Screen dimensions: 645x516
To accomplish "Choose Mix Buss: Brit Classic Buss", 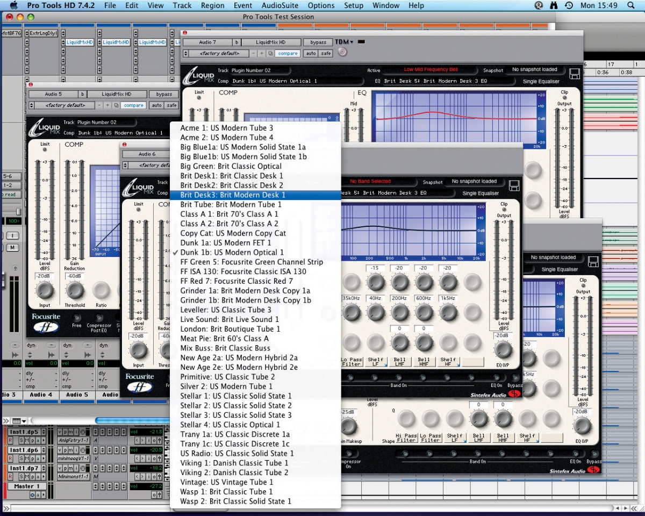I will pos(255,348).
